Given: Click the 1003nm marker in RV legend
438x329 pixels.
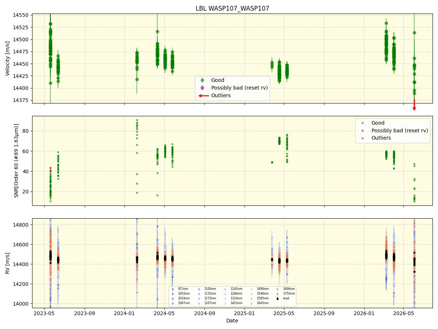Looking at the screenshot, I should [173, 294].
